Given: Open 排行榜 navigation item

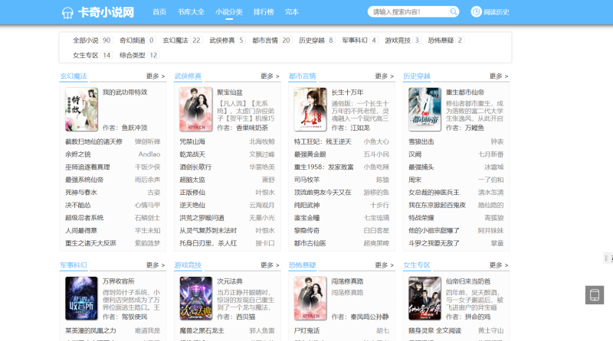Looking at the screenshot, I should [x=264, y=11].
